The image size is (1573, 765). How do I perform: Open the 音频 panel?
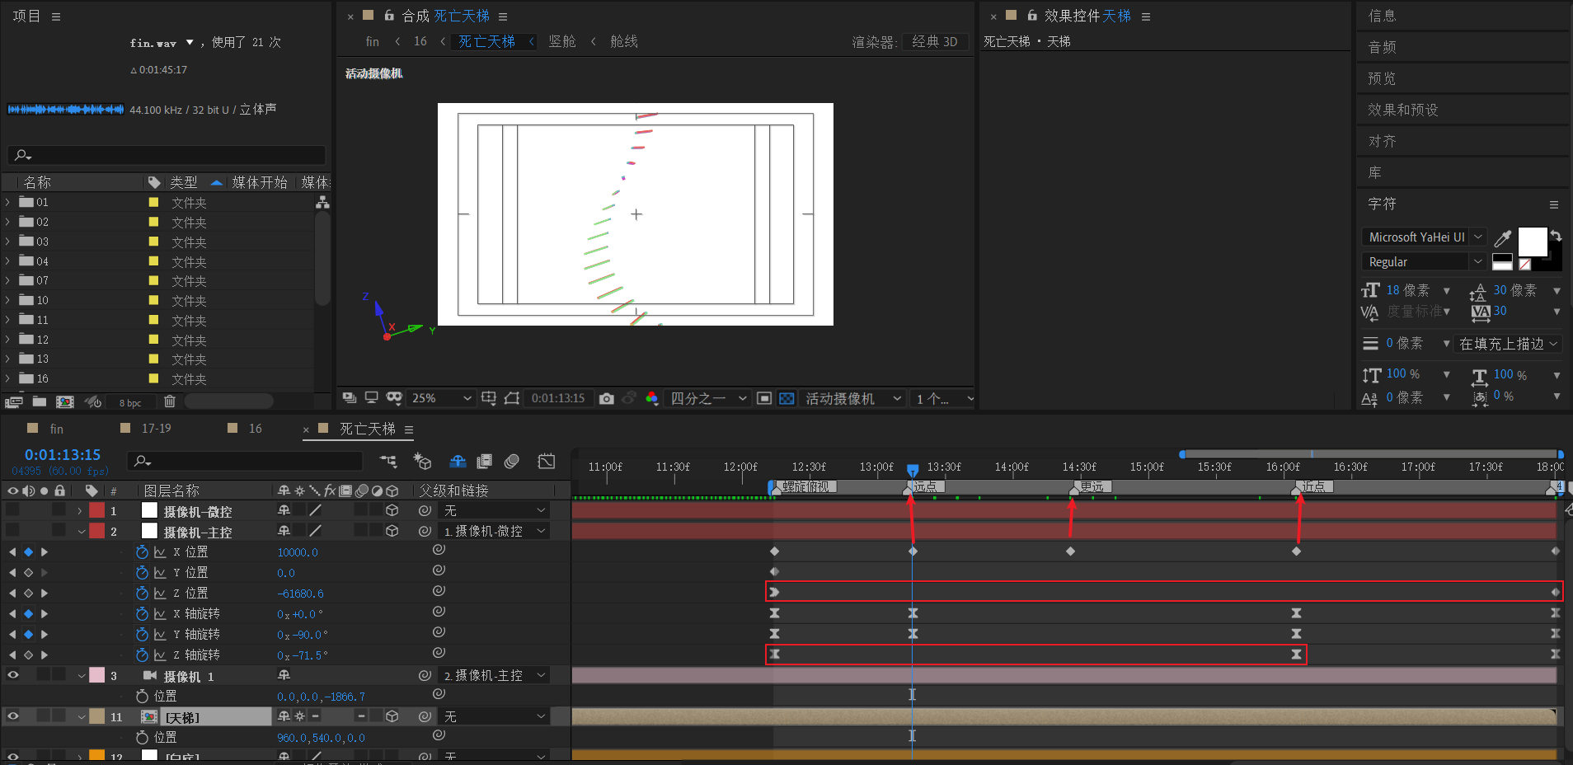1382,47
